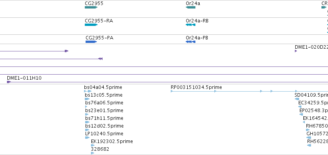Image resolution: width=328 pixels, height=155 pixels.
Task: Click the bs23e01.5prime EST glyph
Action: [x=87, y=114]
